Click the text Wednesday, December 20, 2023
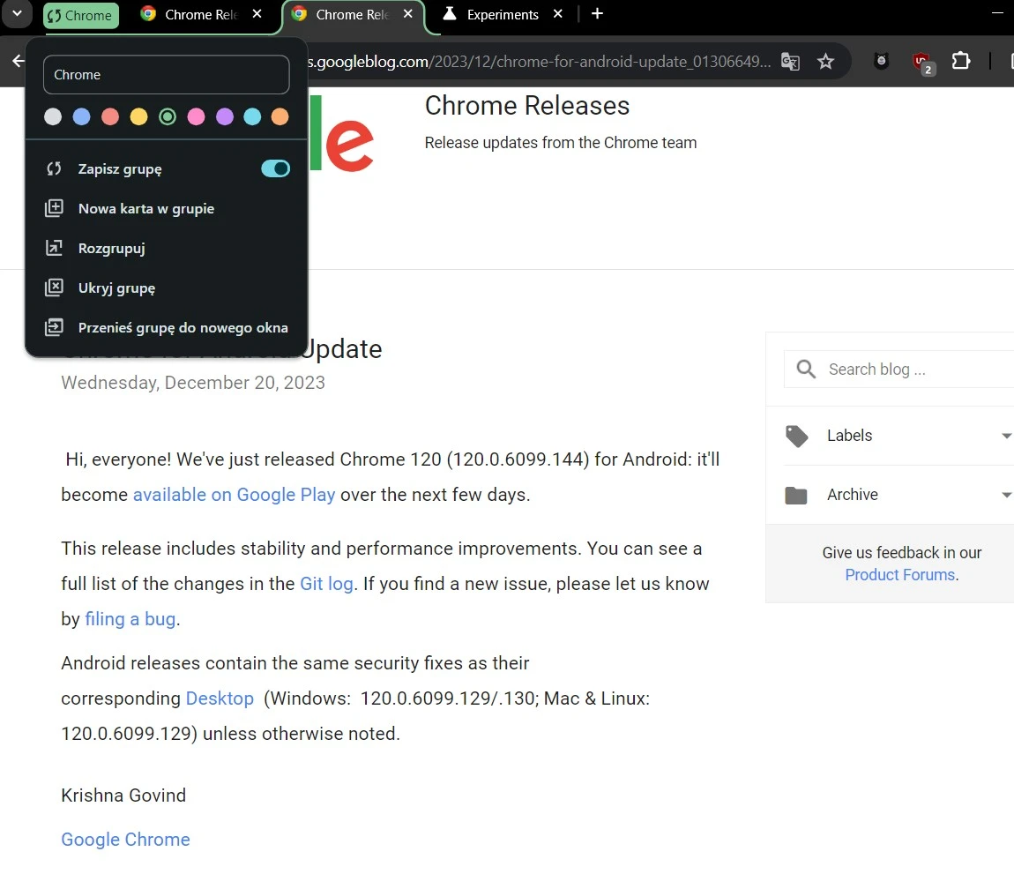1014x874 pixels. point(193,383)
